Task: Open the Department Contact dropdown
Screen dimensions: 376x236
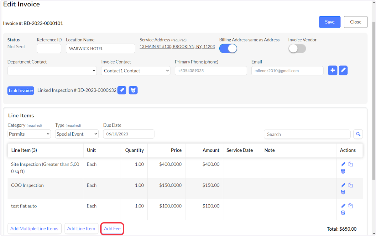Action: 52,71
